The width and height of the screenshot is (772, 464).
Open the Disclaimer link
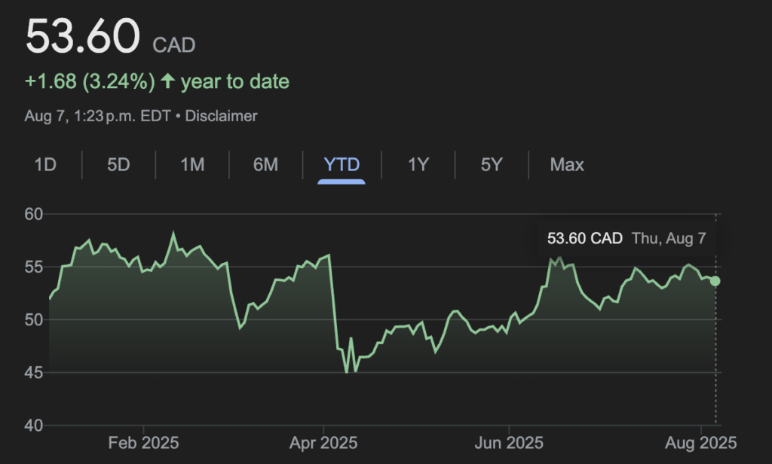[221, 116]
